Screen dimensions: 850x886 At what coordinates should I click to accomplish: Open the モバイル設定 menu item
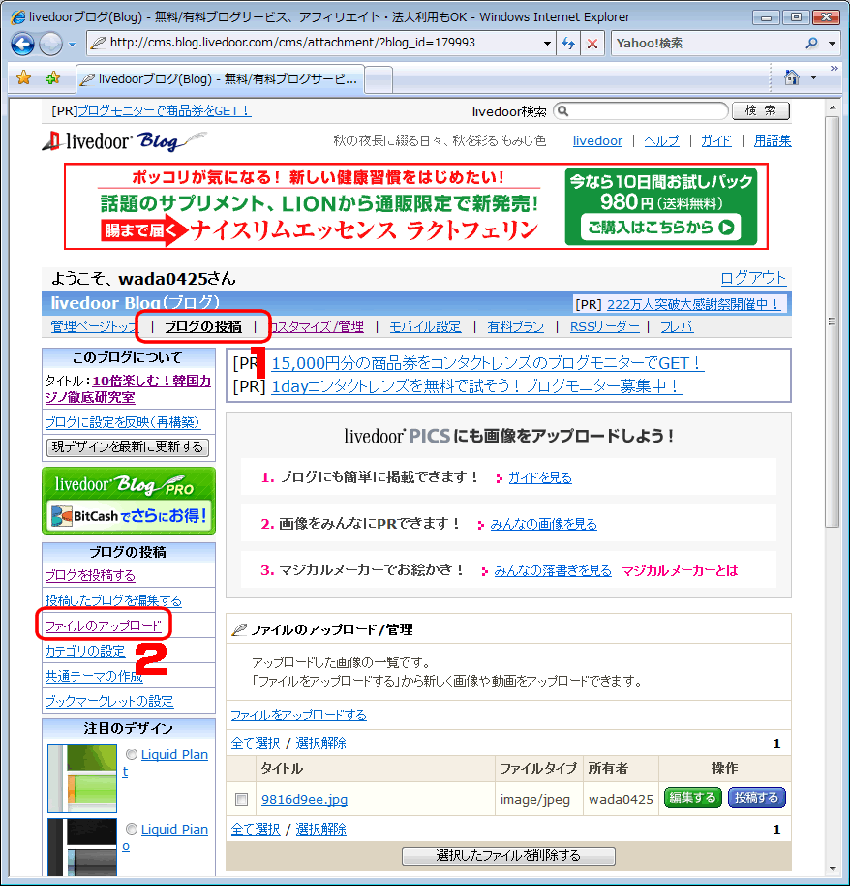point(420,326)
